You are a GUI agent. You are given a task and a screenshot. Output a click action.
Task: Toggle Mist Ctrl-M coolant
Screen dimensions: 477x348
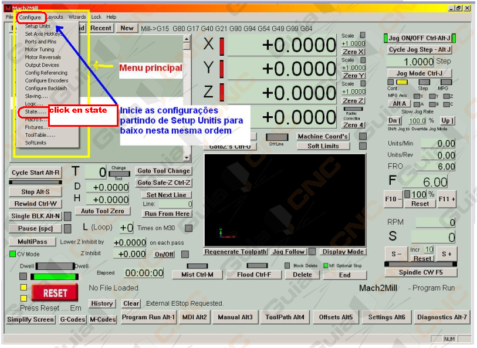[x=198, y=275]
